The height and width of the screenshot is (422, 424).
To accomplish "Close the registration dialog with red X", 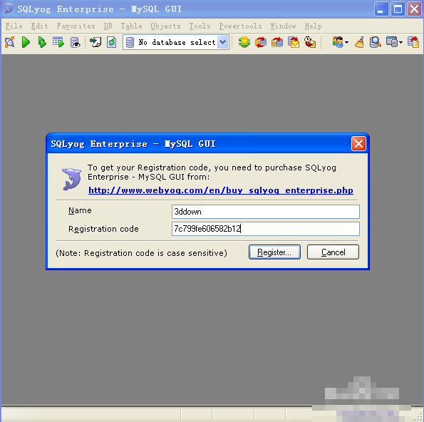I will click(x=358, y=144).
